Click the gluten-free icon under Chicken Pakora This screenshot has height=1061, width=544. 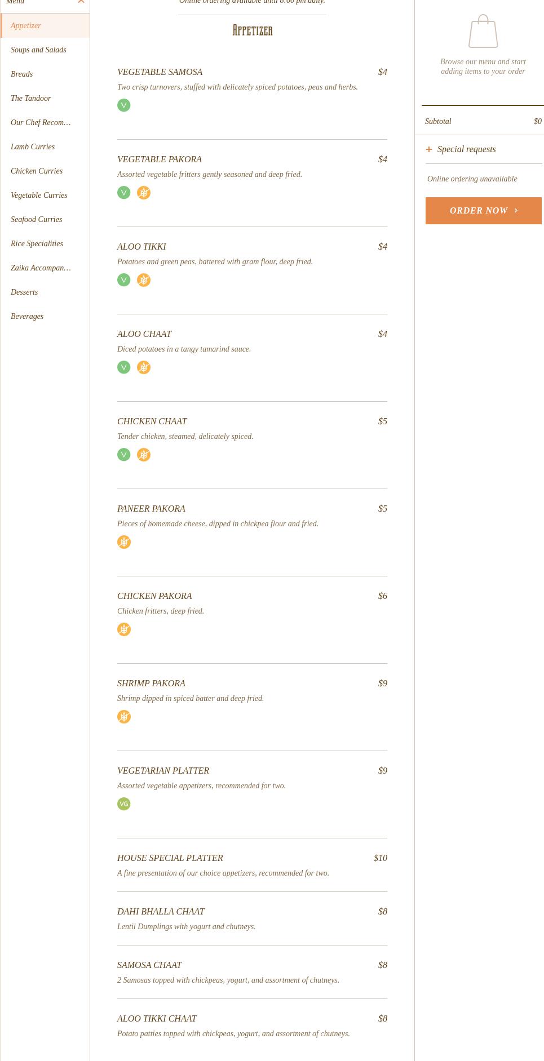(x=123, y=629)
